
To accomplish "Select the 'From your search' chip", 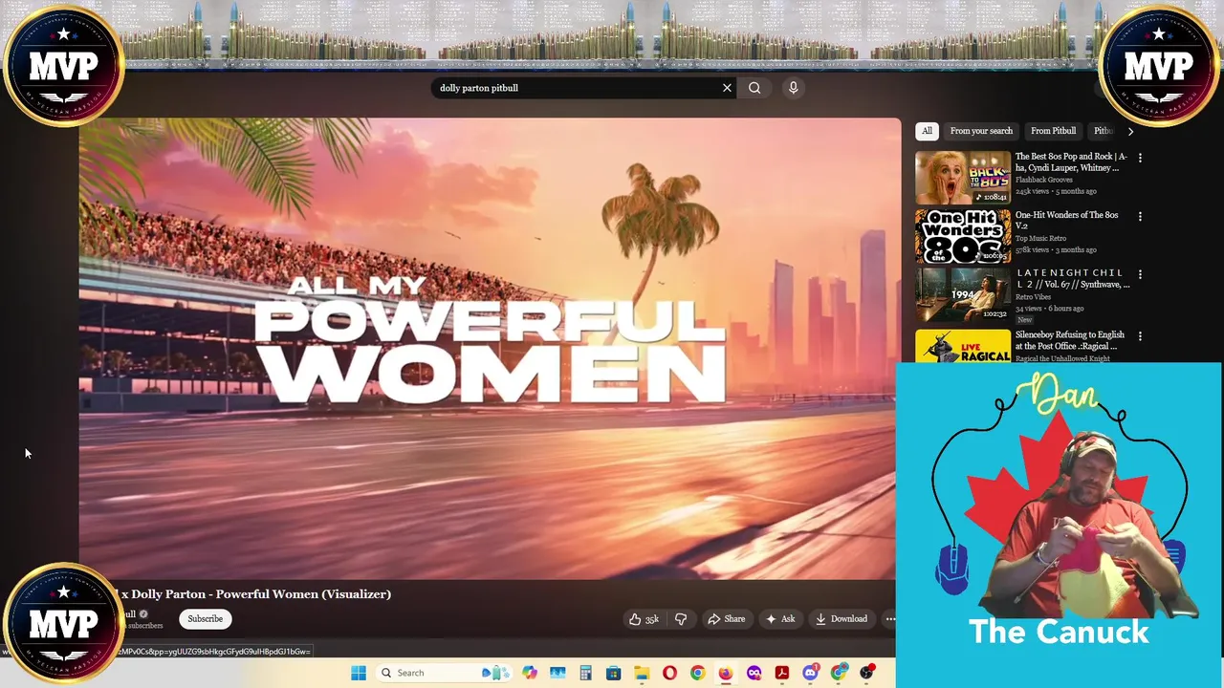I will [x=981, y=131].
